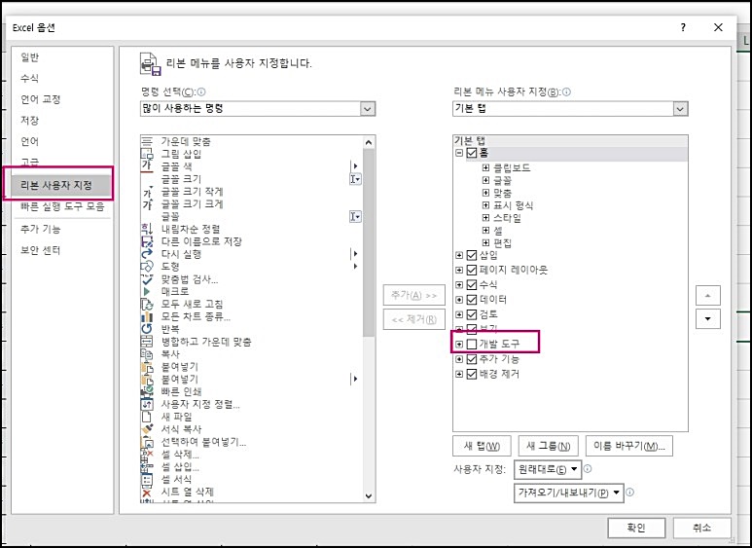Open 빠른 실행 도구 모음 category
The height and width of the screenshot is (548, 752).
62,206
